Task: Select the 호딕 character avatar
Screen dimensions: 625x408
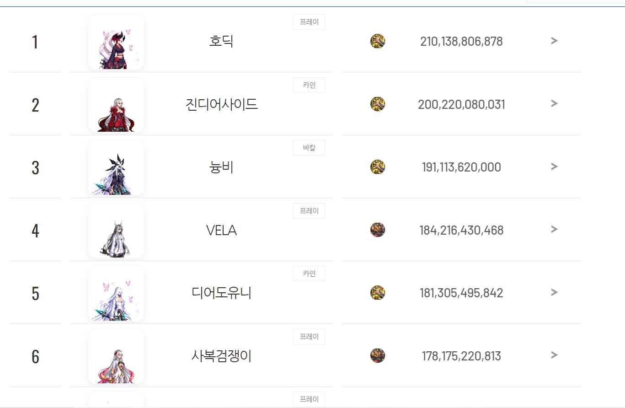Action: click(116, 42)
